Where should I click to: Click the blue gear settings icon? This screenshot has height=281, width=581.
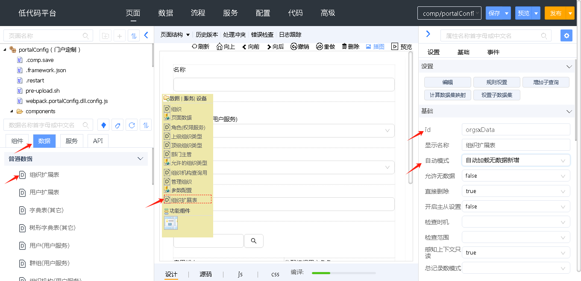click(566, 35)
